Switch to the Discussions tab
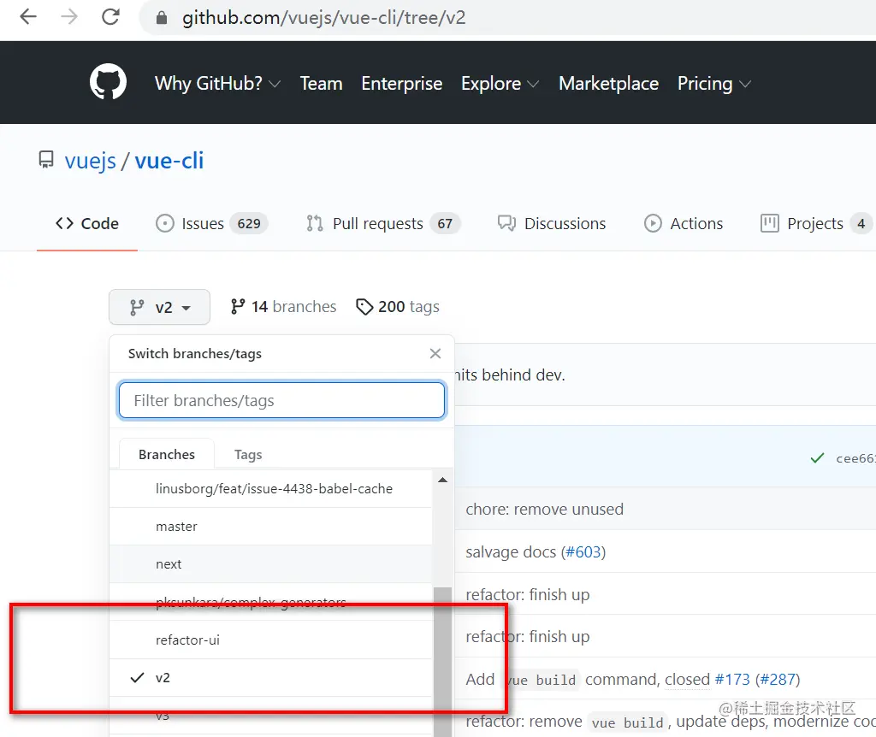Screen dimensions: 876x737 pos(552,223)
